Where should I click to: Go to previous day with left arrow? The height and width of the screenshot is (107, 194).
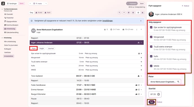point(30,3)
